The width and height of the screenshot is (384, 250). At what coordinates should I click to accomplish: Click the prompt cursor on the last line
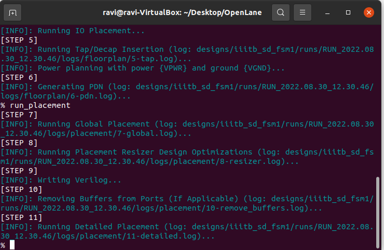click(12, 245)
